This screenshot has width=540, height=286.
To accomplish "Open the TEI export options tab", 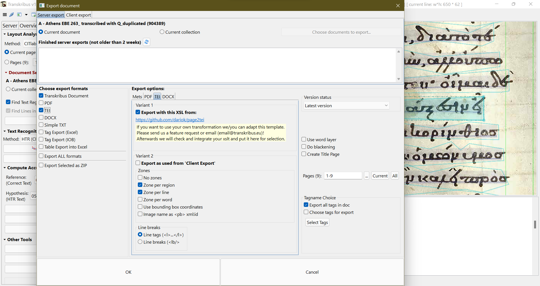I will point(157,97).
